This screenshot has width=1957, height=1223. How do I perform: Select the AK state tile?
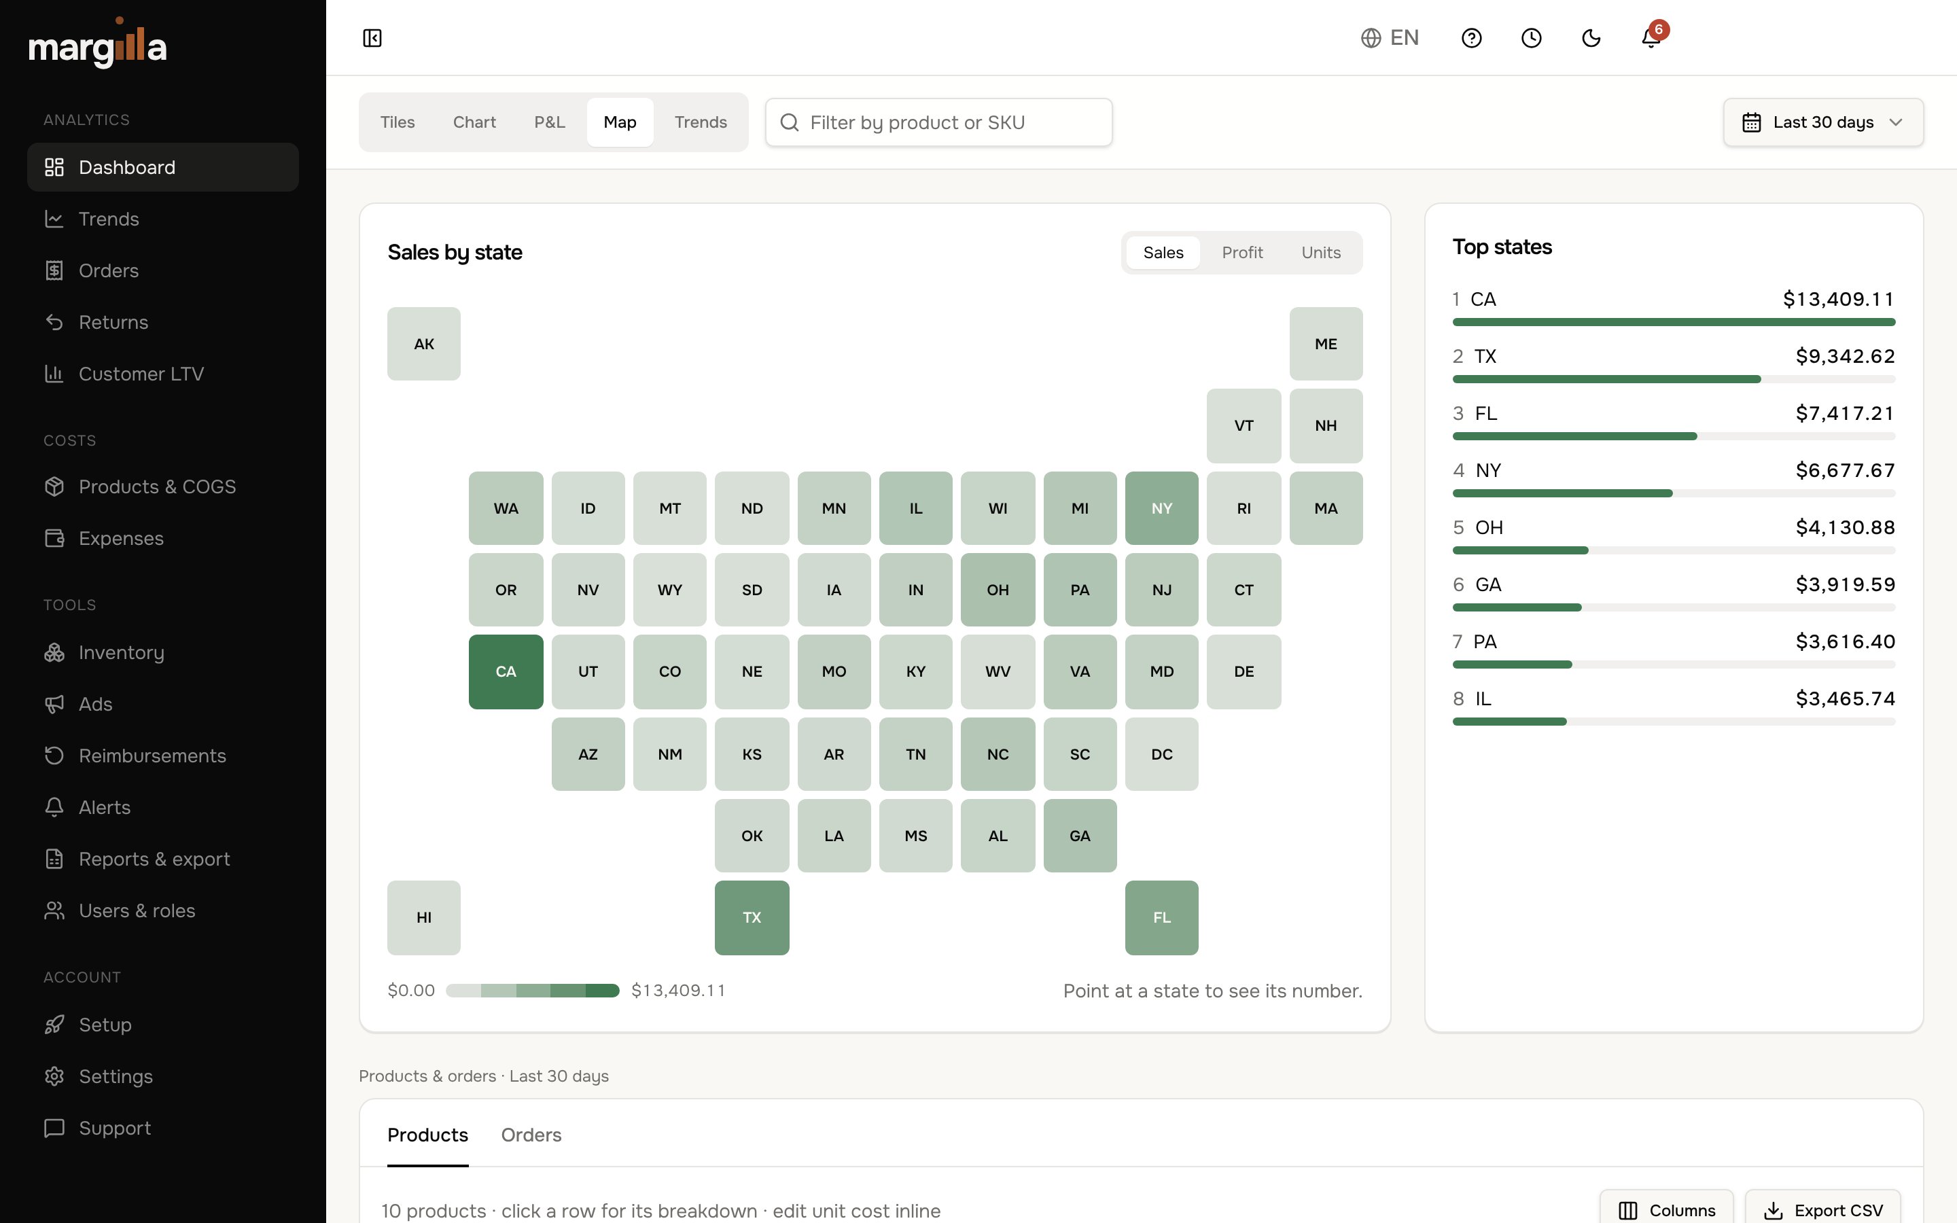(424, 344)
